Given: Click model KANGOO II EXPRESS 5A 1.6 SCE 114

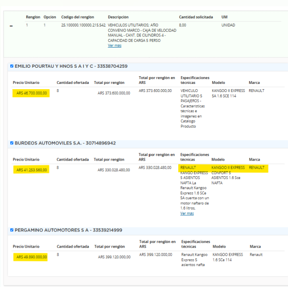Looking at the screenshot, I should (x=228, y=93).
